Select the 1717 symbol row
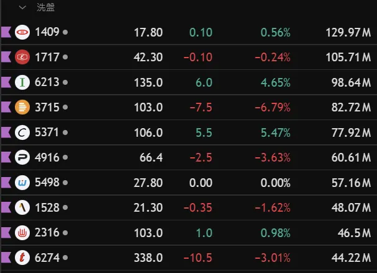The width and height of the screenshot is (377, 273). pos(47,57)
